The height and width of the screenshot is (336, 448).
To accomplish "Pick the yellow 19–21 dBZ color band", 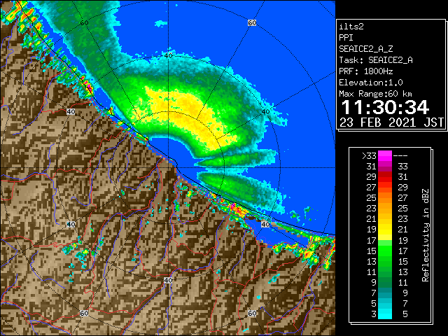I will pyautogui.click(x=385, y=230).
